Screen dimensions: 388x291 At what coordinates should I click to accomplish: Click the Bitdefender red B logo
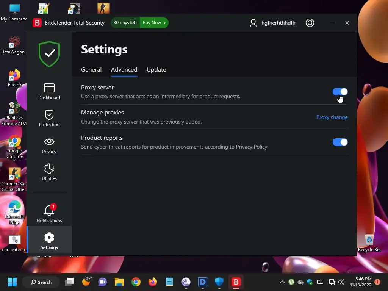click(x=37, y=23)
